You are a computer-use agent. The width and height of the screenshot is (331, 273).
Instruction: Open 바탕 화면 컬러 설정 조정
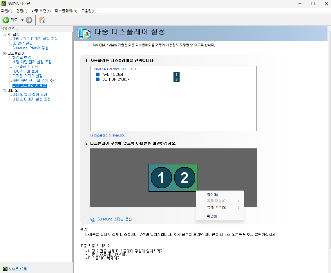(32, 62)
